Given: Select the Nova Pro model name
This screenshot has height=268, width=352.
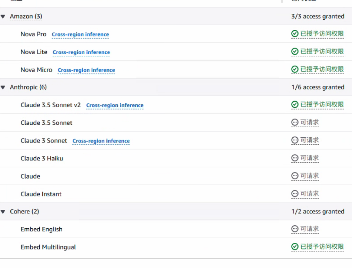Looking at the screenshot, I should 33,34.
